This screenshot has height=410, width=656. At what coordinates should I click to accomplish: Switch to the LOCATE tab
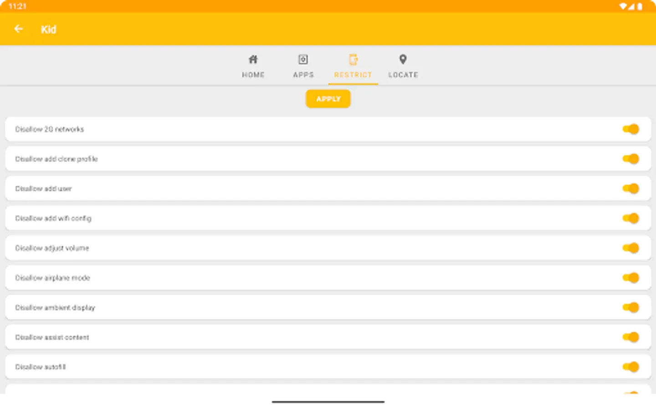403,66
